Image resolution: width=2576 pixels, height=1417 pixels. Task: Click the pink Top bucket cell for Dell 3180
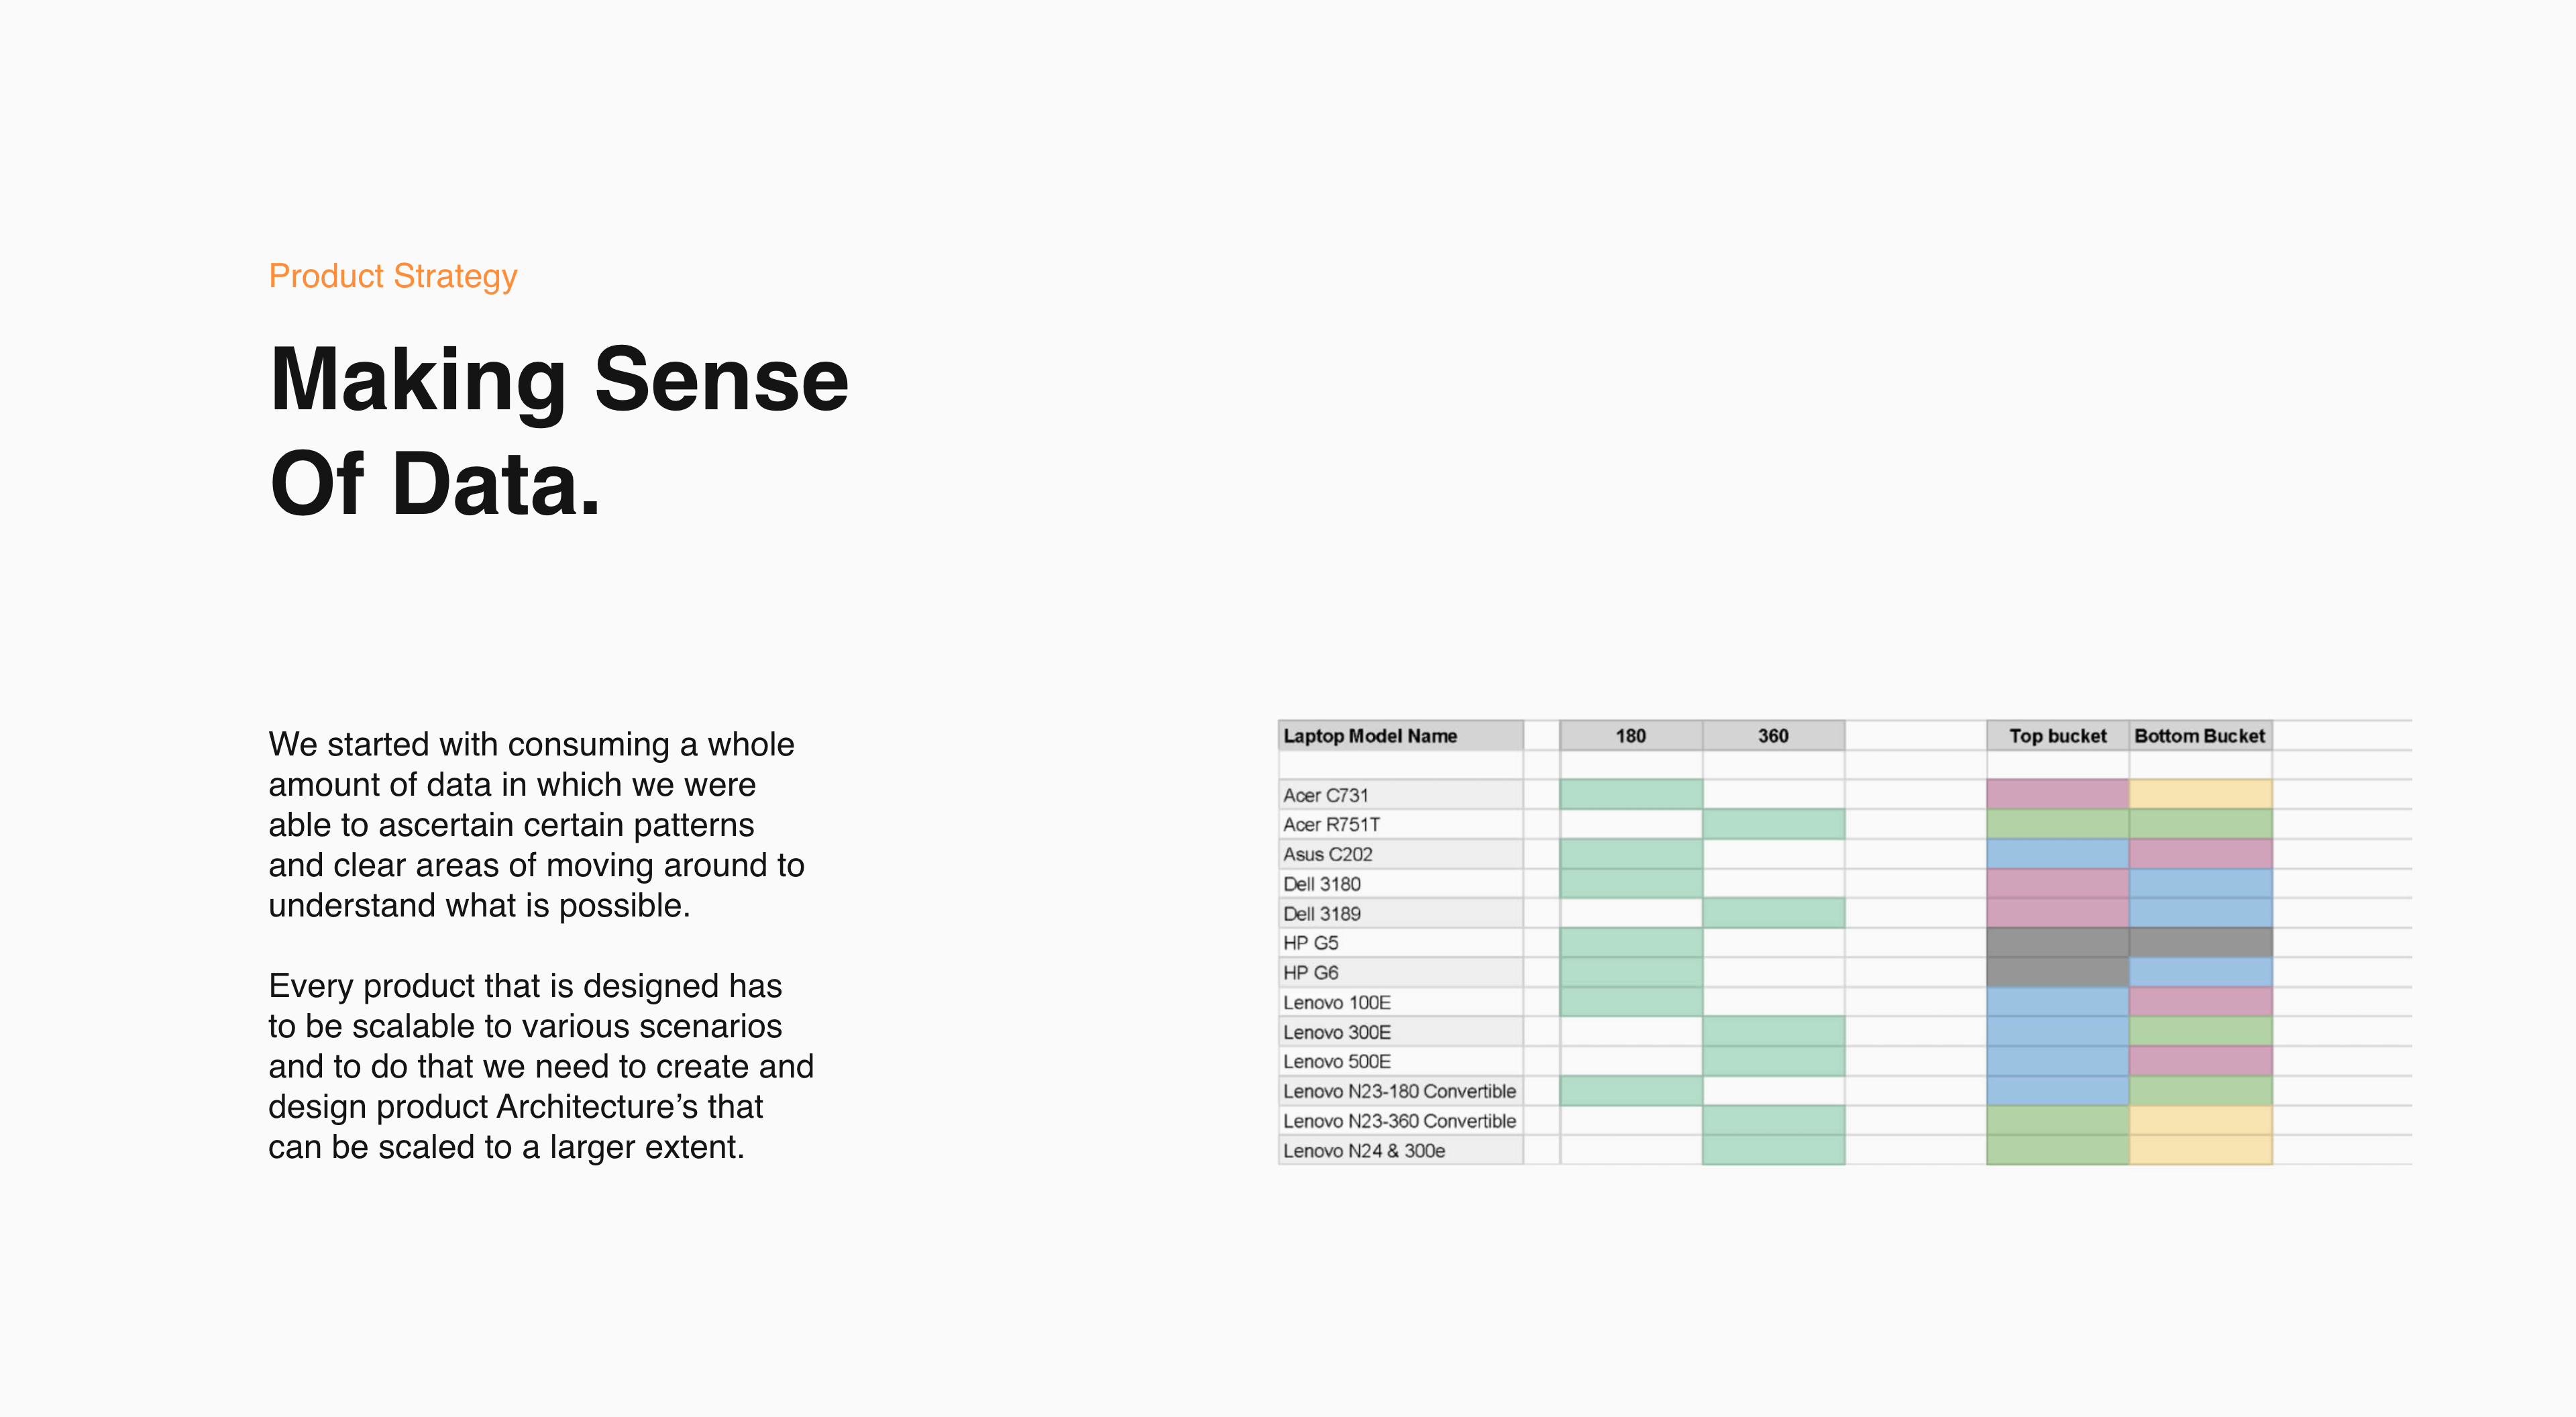[2057, 884]
